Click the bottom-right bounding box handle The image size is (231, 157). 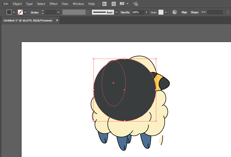click(156, 121)
